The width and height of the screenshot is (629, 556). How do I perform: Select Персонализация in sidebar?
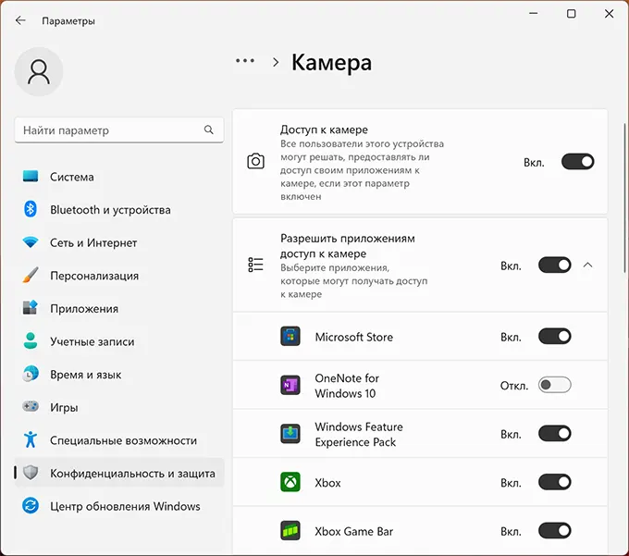point(119,275)
